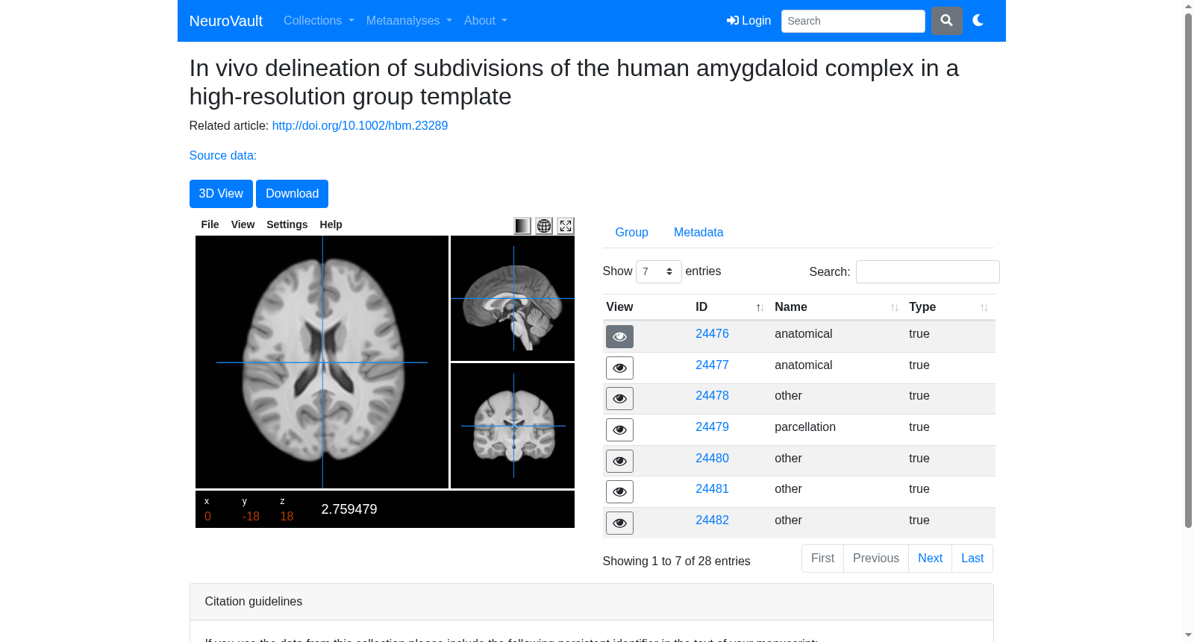Viewport: 1194px width, 642px height.
Task: Click the search magnifier button
Action: coord(946,21)
